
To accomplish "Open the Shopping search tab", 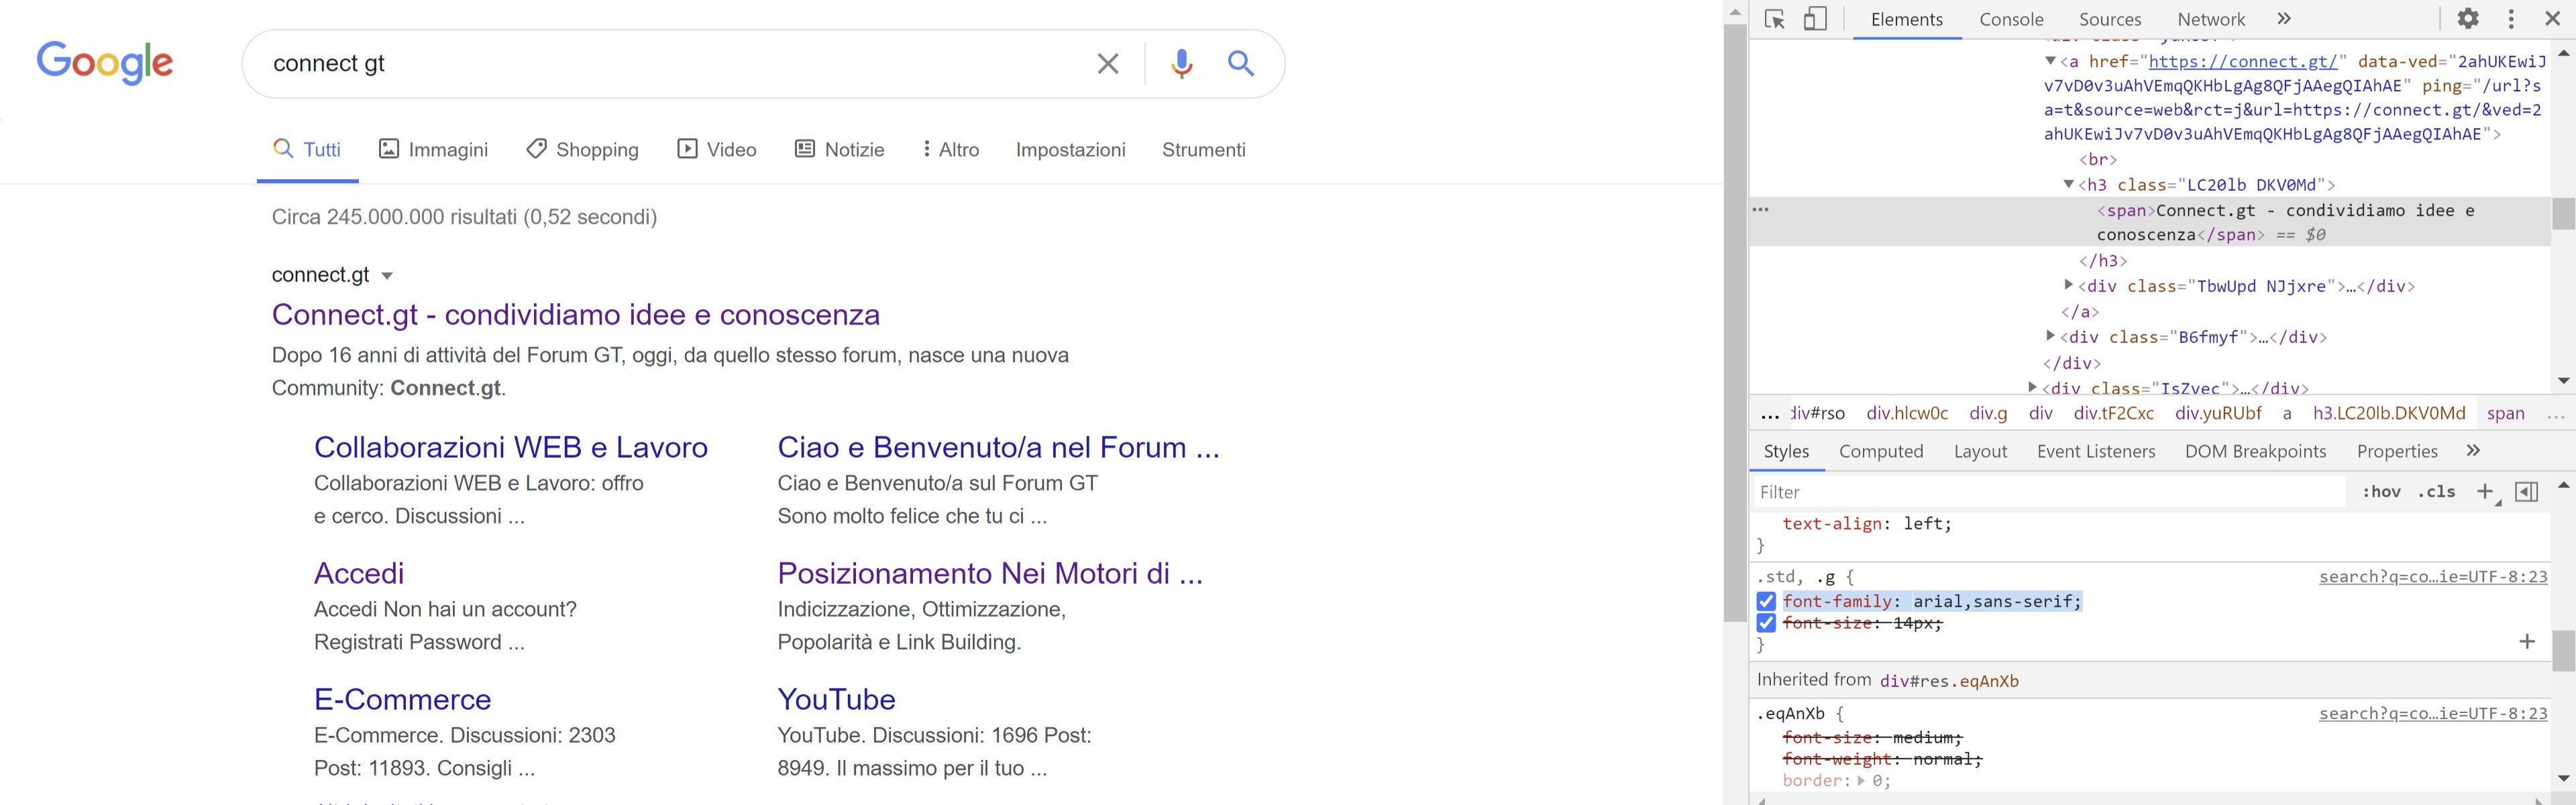I will tap(582, 150).
